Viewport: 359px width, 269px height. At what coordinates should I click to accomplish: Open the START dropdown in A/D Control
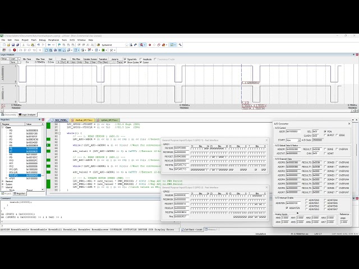click(x=299, y=140)
